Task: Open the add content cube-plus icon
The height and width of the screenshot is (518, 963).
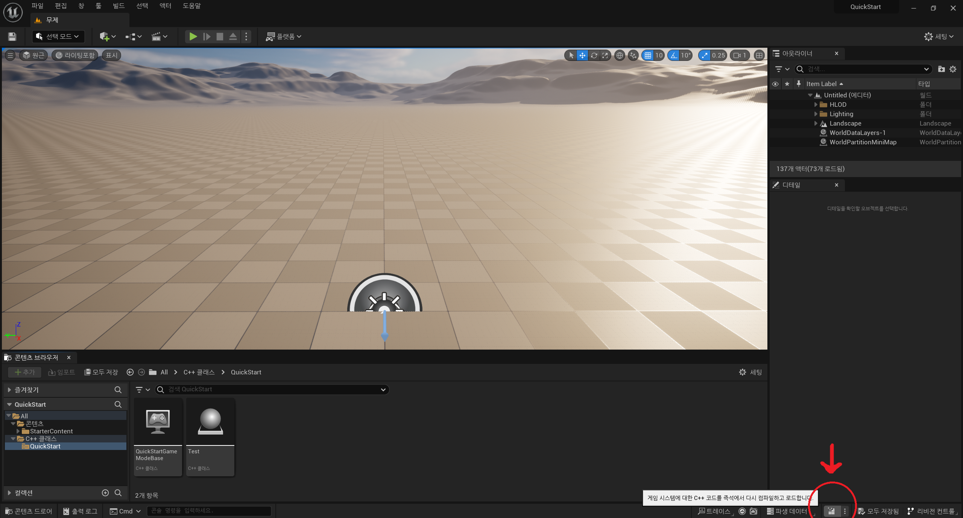Action: pos(105,36)
